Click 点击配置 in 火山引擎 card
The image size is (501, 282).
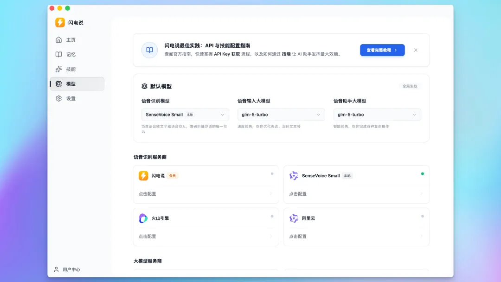click(148, 237)
